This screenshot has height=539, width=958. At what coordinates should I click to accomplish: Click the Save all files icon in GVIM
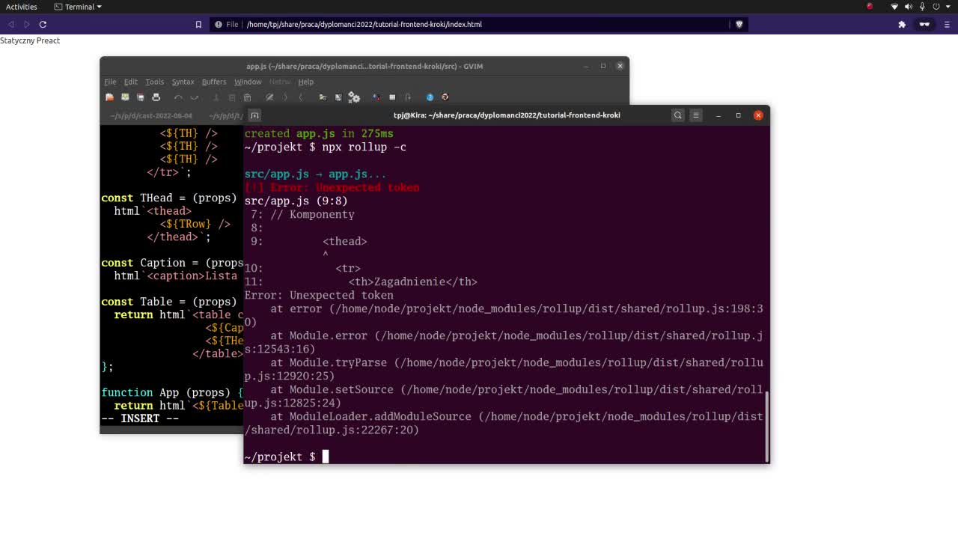(141, 97)
